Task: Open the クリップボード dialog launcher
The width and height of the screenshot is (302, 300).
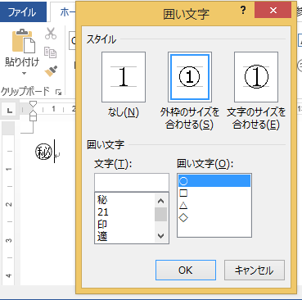Action: click(x=58, y=93)
